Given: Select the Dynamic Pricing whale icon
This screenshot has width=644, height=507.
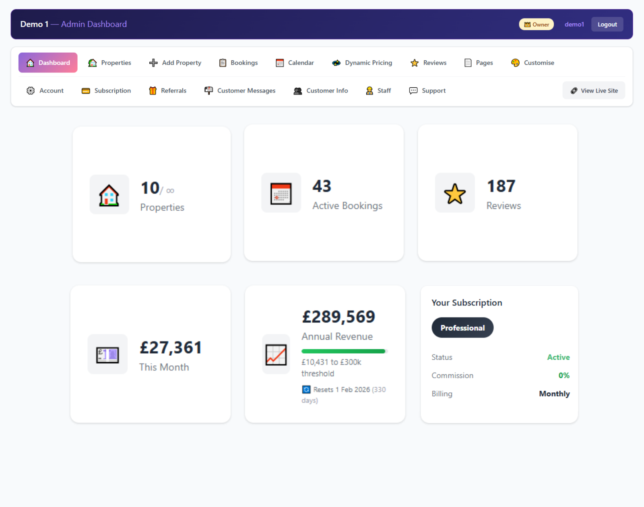Looking at the screenshot, I should pyautogui.click(x=336, y=63).
